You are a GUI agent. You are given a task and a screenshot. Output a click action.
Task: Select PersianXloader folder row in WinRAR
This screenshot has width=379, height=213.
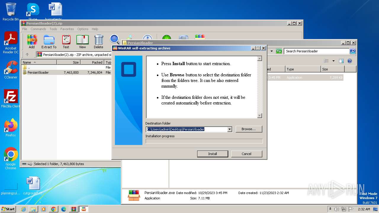tap(67, 72)
